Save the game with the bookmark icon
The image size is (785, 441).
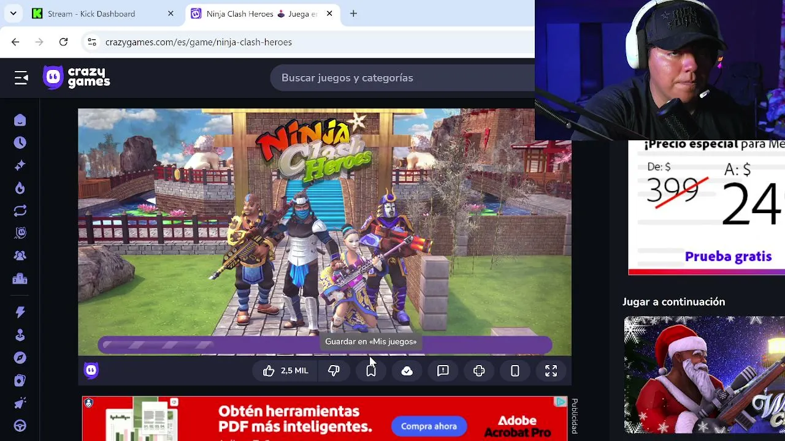[371, 371]
